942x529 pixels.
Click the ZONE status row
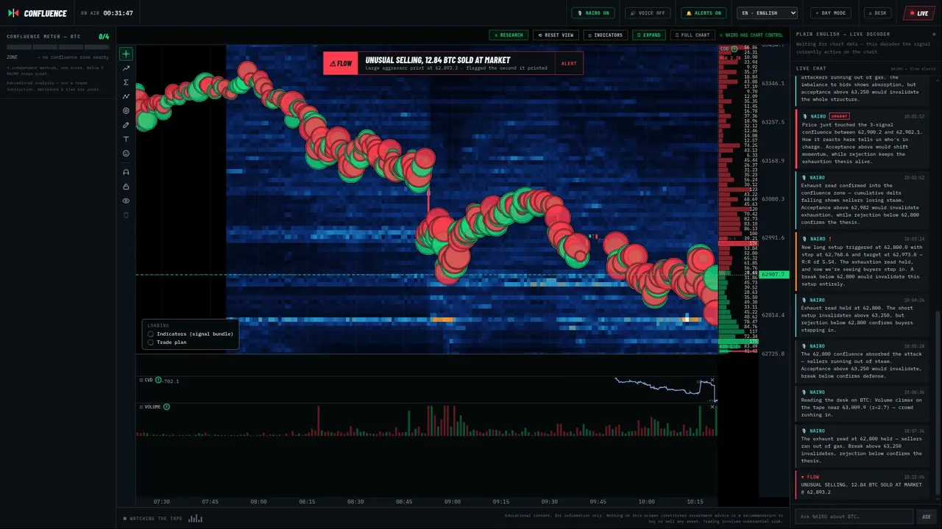pyautogui.click(x=58, y=57)
